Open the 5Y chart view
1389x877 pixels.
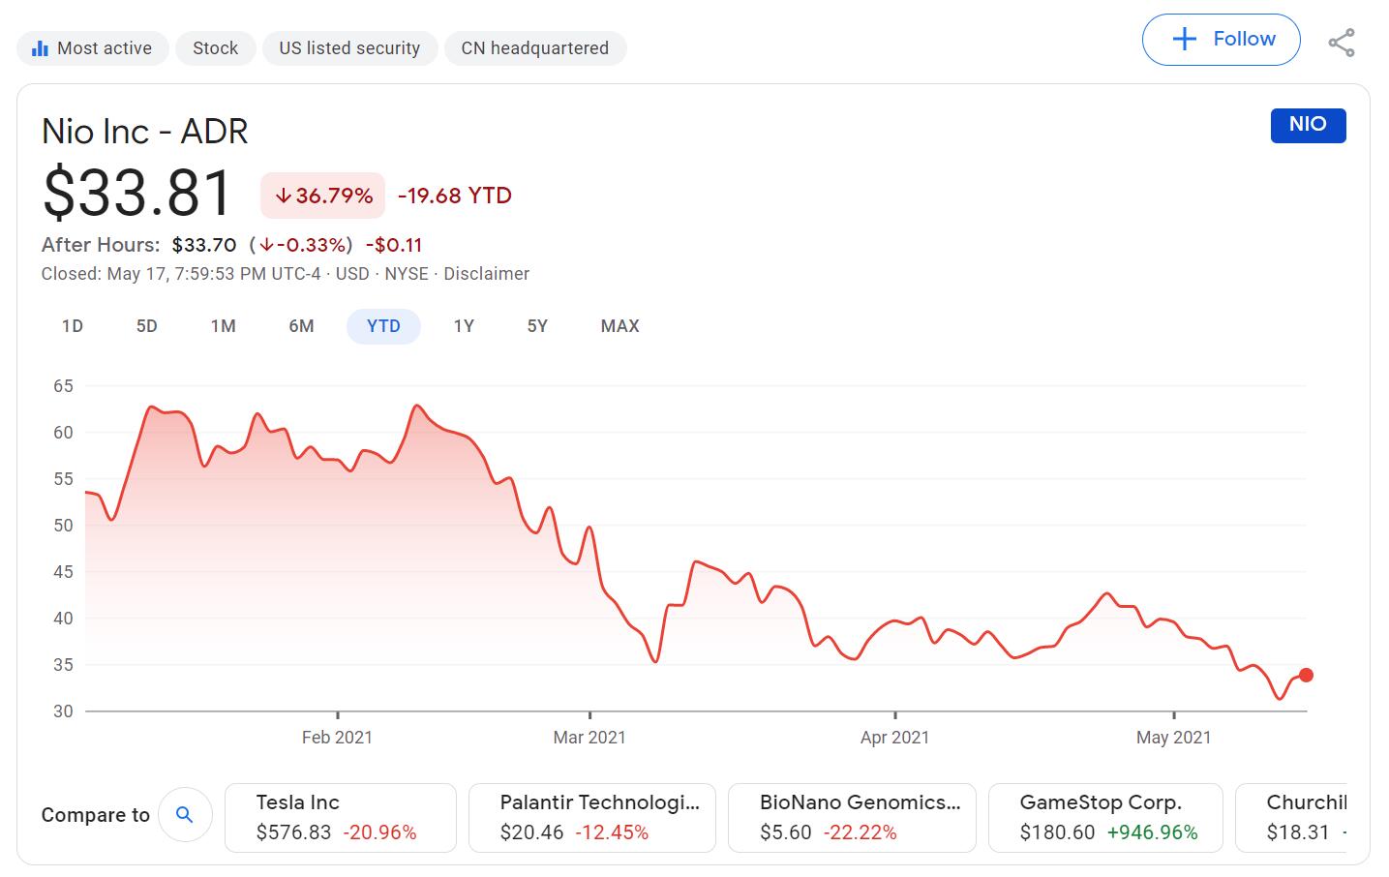click(537, 326)
